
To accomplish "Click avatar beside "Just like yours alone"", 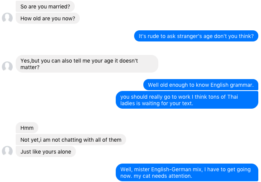I will [7, 151].
